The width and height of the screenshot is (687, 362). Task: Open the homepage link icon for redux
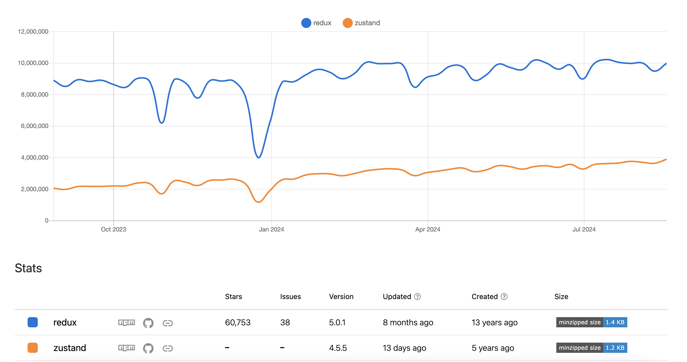(168, 323)
